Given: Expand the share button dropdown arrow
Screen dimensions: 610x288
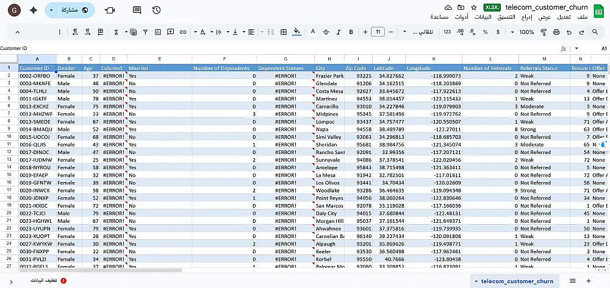Looking at the screenshot, I should pos(52,10).
